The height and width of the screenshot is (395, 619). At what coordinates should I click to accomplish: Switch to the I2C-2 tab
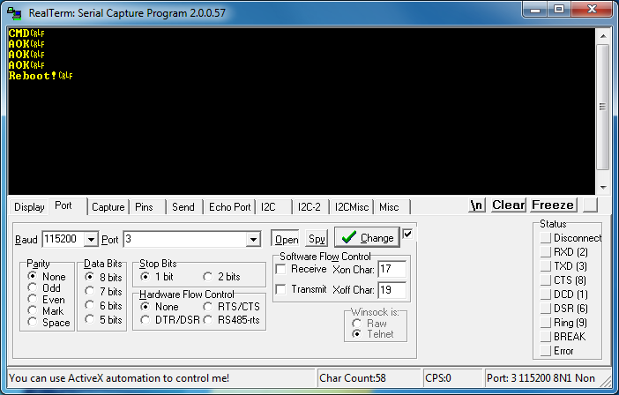tap(309, 207)
